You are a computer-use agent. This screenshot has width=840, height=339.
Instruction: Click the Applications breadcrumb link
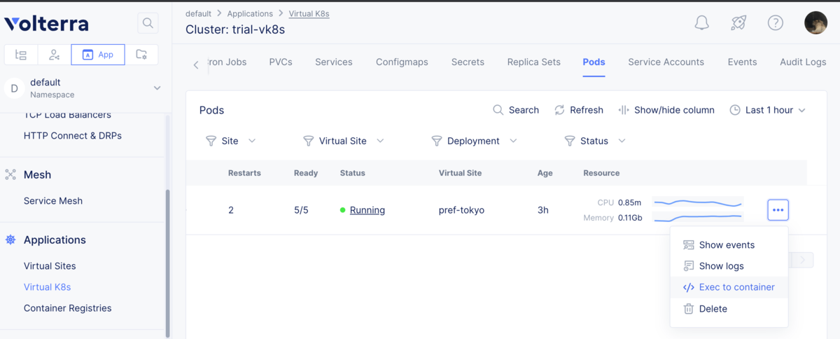click(x=250, y=13)
